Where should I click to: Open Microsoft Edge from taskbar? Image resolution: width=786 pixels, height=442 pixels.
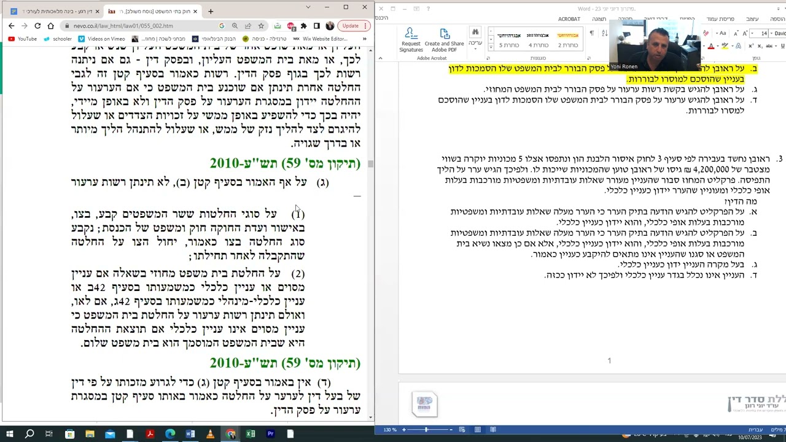[x=170, y=434]
